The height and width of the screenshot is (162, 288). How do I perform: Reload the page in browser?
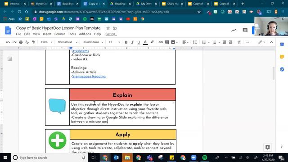(x=19, y=12)
